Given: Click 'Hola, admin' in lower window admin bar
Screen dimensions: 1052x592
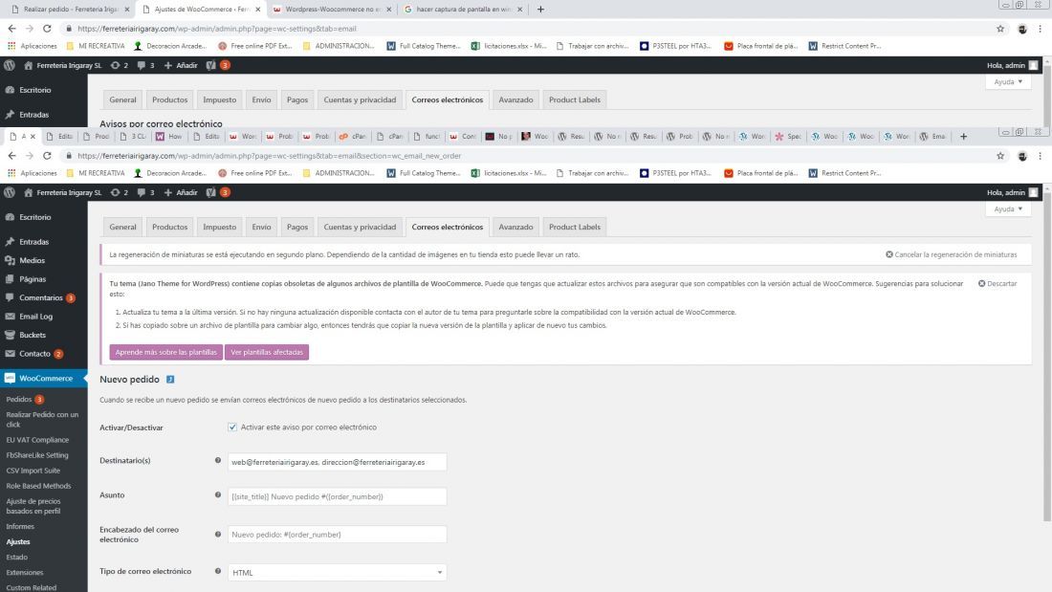Looking at the screenshot, I should click(x=1013, y=192).
